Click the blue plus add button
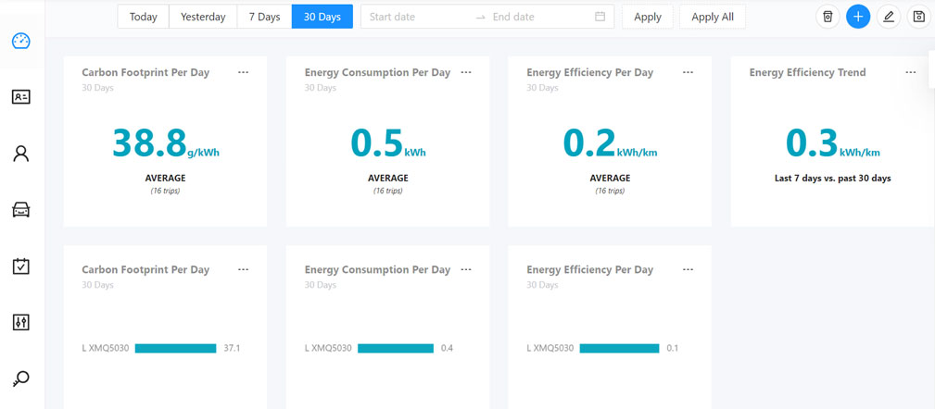 [858, 17]
